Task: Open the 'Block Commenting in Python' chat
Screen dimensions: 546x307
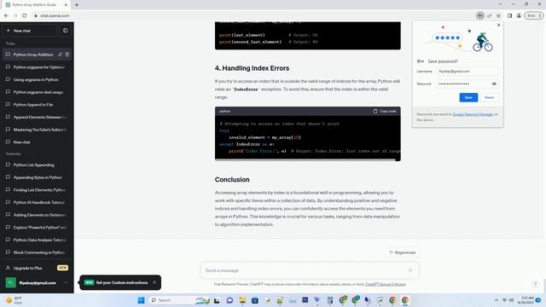Action: pyautogui.click(x=37, y=252)
